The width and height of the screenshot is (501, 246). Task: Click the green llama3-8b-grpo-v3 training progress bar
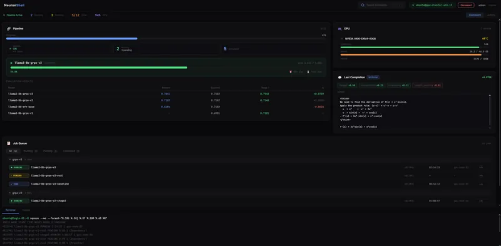click(99, 68)
